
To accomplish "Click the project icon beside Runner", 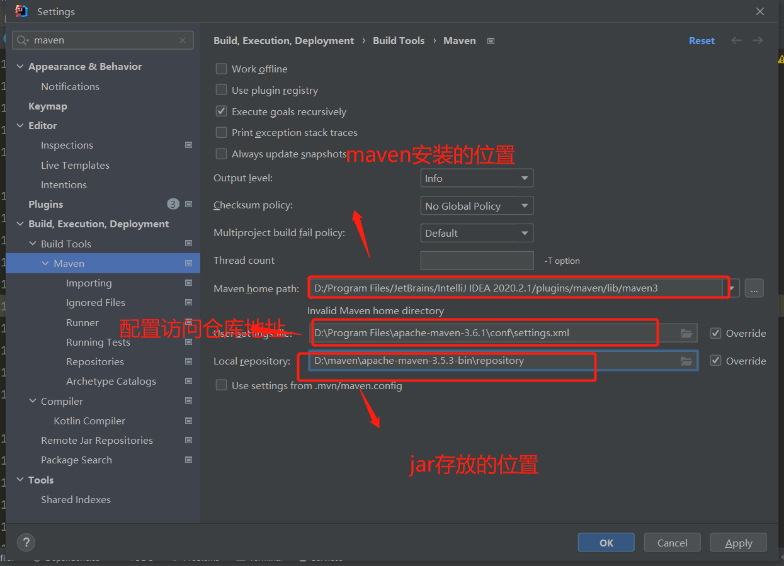I will click(x=188, y=322).
